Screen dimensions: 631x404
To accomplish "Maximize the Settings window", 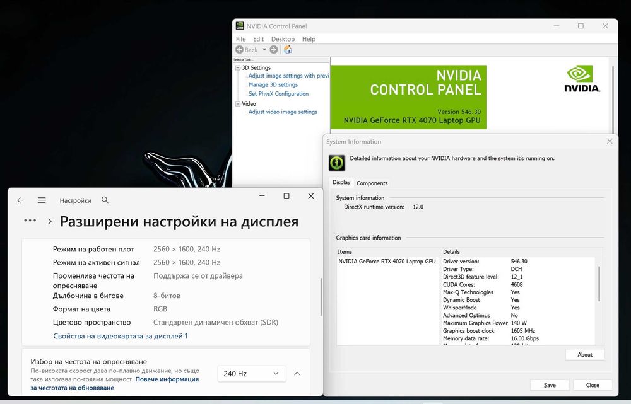I will (286, 196).
